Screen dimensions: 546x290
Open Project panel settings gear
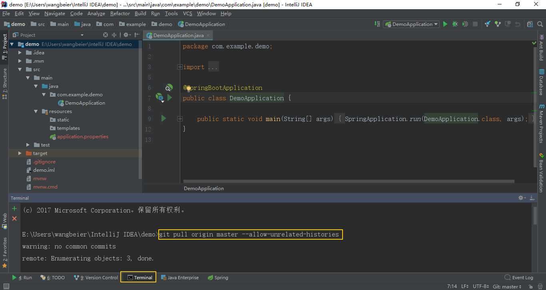point(126,35)
